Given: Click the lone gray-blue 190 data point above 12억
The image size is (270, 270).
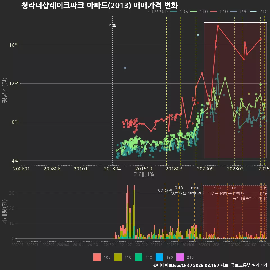Looking at the screenshot, I should tap(125, 68).
